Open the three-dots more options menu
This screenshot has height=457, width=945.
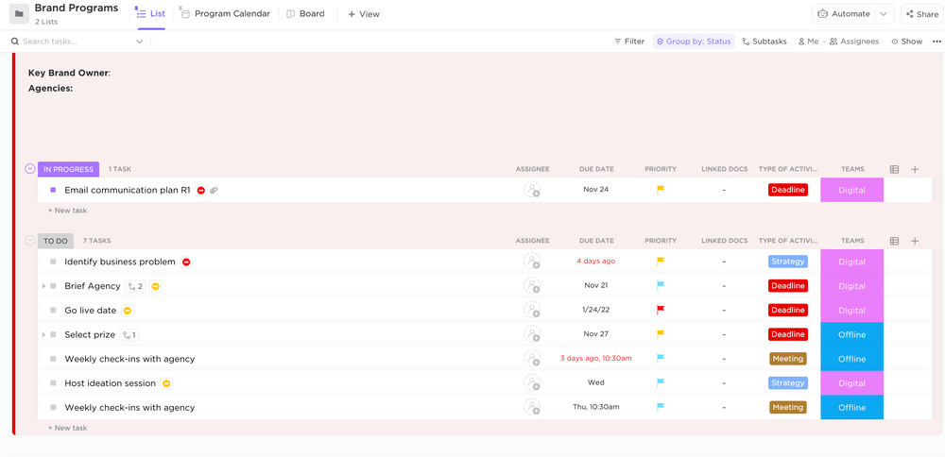tap(936, 42)
